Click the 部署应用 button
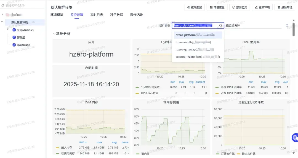This screenshot has width=298, height=158. pyautogui.click(x=240, y=7)
